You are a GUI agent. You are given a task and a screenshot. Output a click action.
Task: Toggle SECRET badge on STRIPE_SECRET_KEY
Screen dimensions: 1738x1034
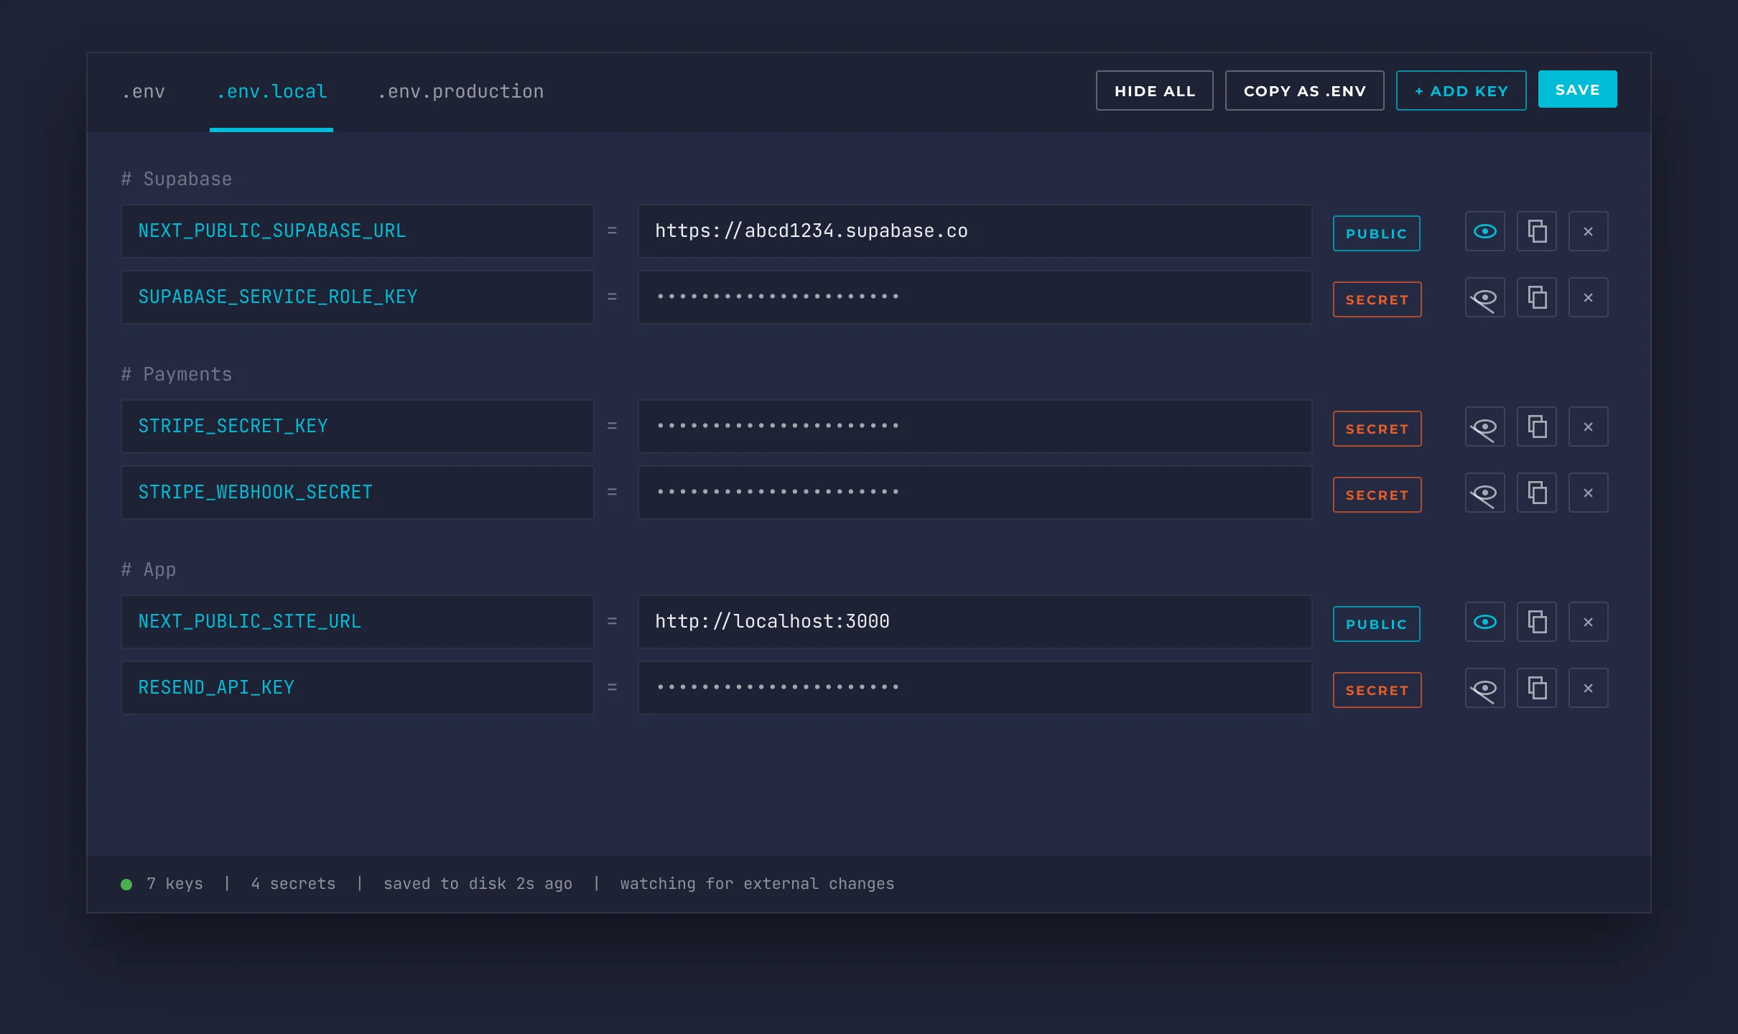[x=1377, y=429]
